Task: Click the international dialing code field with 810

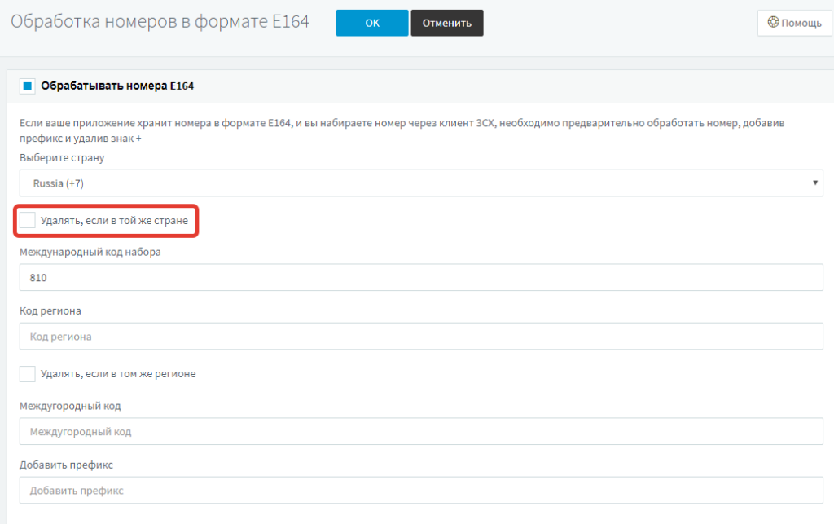Action: [421, 277]
